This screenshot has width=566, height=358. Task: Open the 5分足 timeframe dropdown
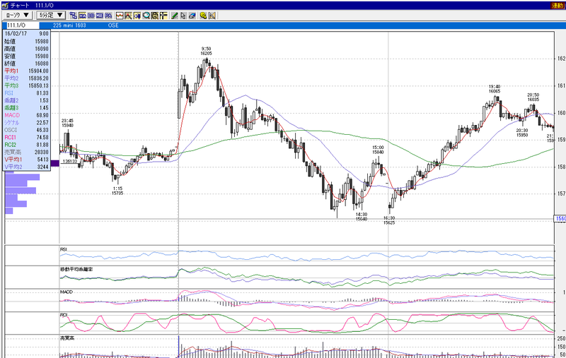(51, 15)
